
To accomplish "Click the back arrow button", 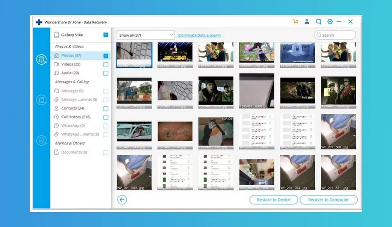I will (x=122, y=200).
